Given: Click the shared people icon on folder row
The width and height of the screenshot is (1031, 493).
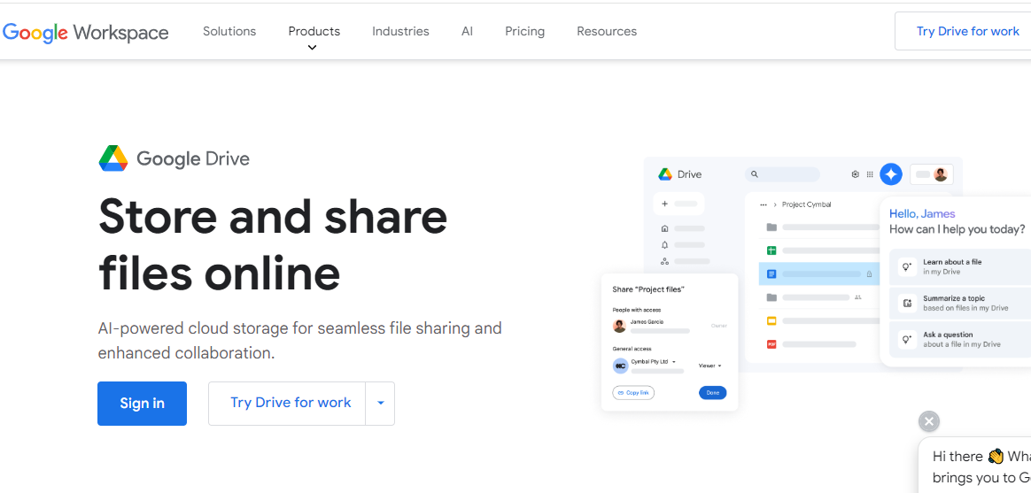Looking at the screenshot, I should point(857,297).
